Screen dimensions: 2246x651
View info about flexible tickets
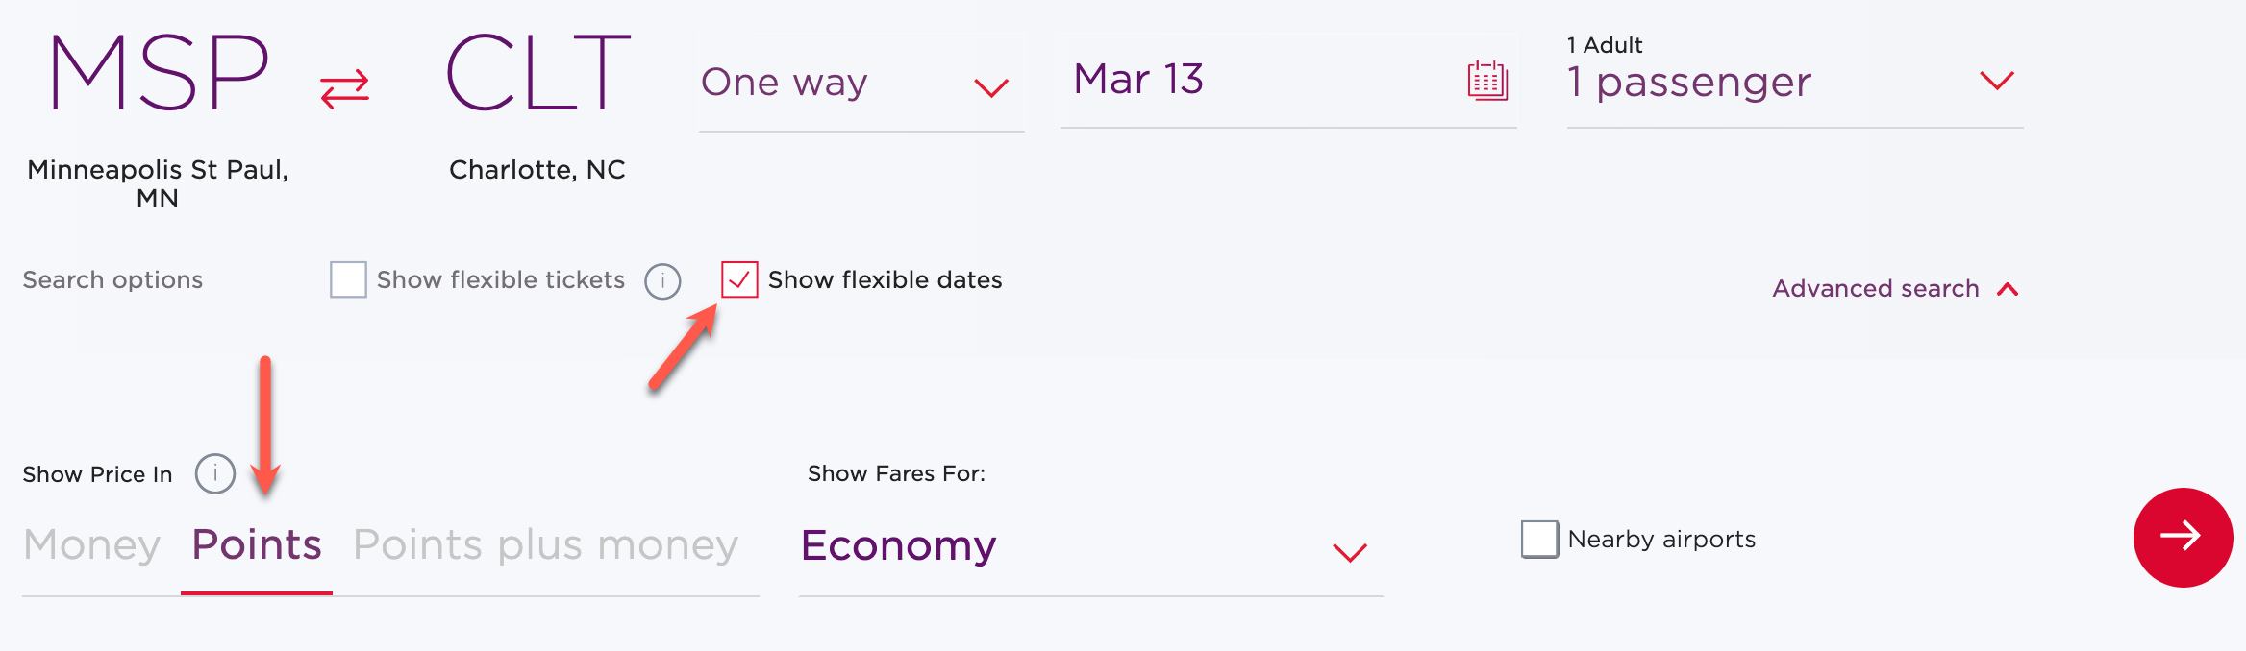click(x=661, y=281)
